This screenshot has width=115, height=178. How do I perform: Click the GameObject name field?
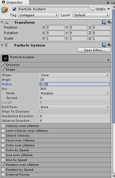point(54,9)
